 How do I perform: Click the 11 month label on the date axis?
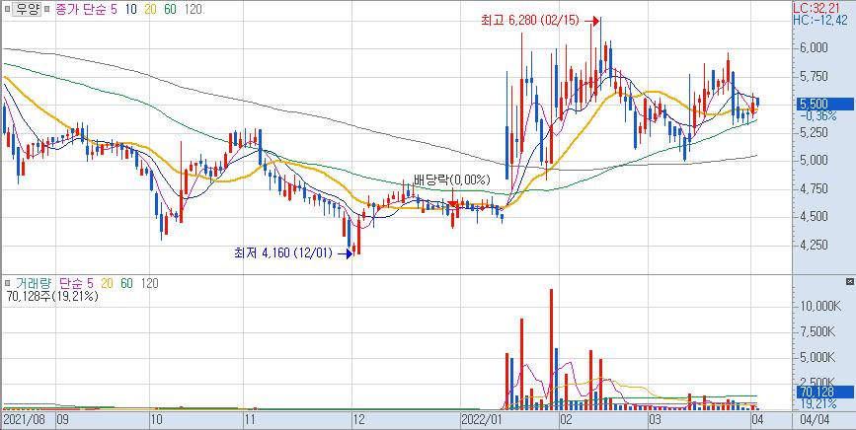point(251,420)
